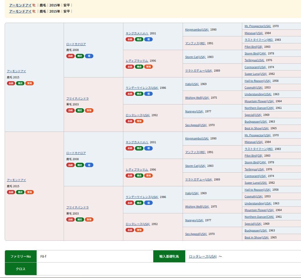Image resolution: width=301 pixels, height=278 pixels.
Task: Open Kingmambo(USA) link in lower pedigree
Action: tap(197, 139)
